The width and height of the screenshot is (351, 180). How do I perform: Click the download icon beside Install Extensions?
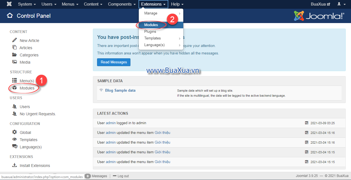click(14, 165)
